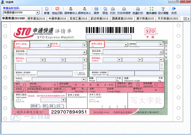Open 整体偏移 overall offset tool
The width and height of the screenshot is (191, 135).
pyautogui.click(x=152, y=10)
